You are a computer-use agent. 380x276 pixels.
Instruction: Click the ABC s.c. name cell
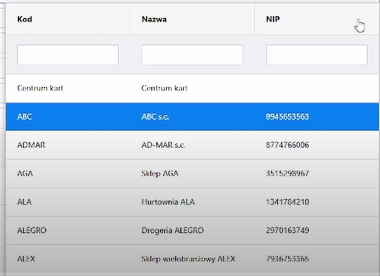pyautogui.click(x=155, y=117)
